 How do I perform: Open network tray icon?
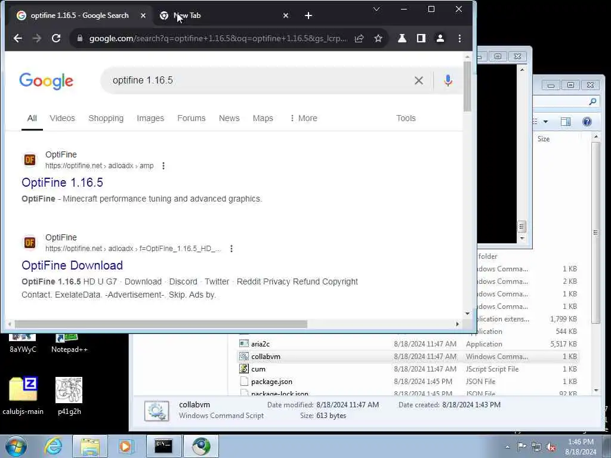(536, 447)
